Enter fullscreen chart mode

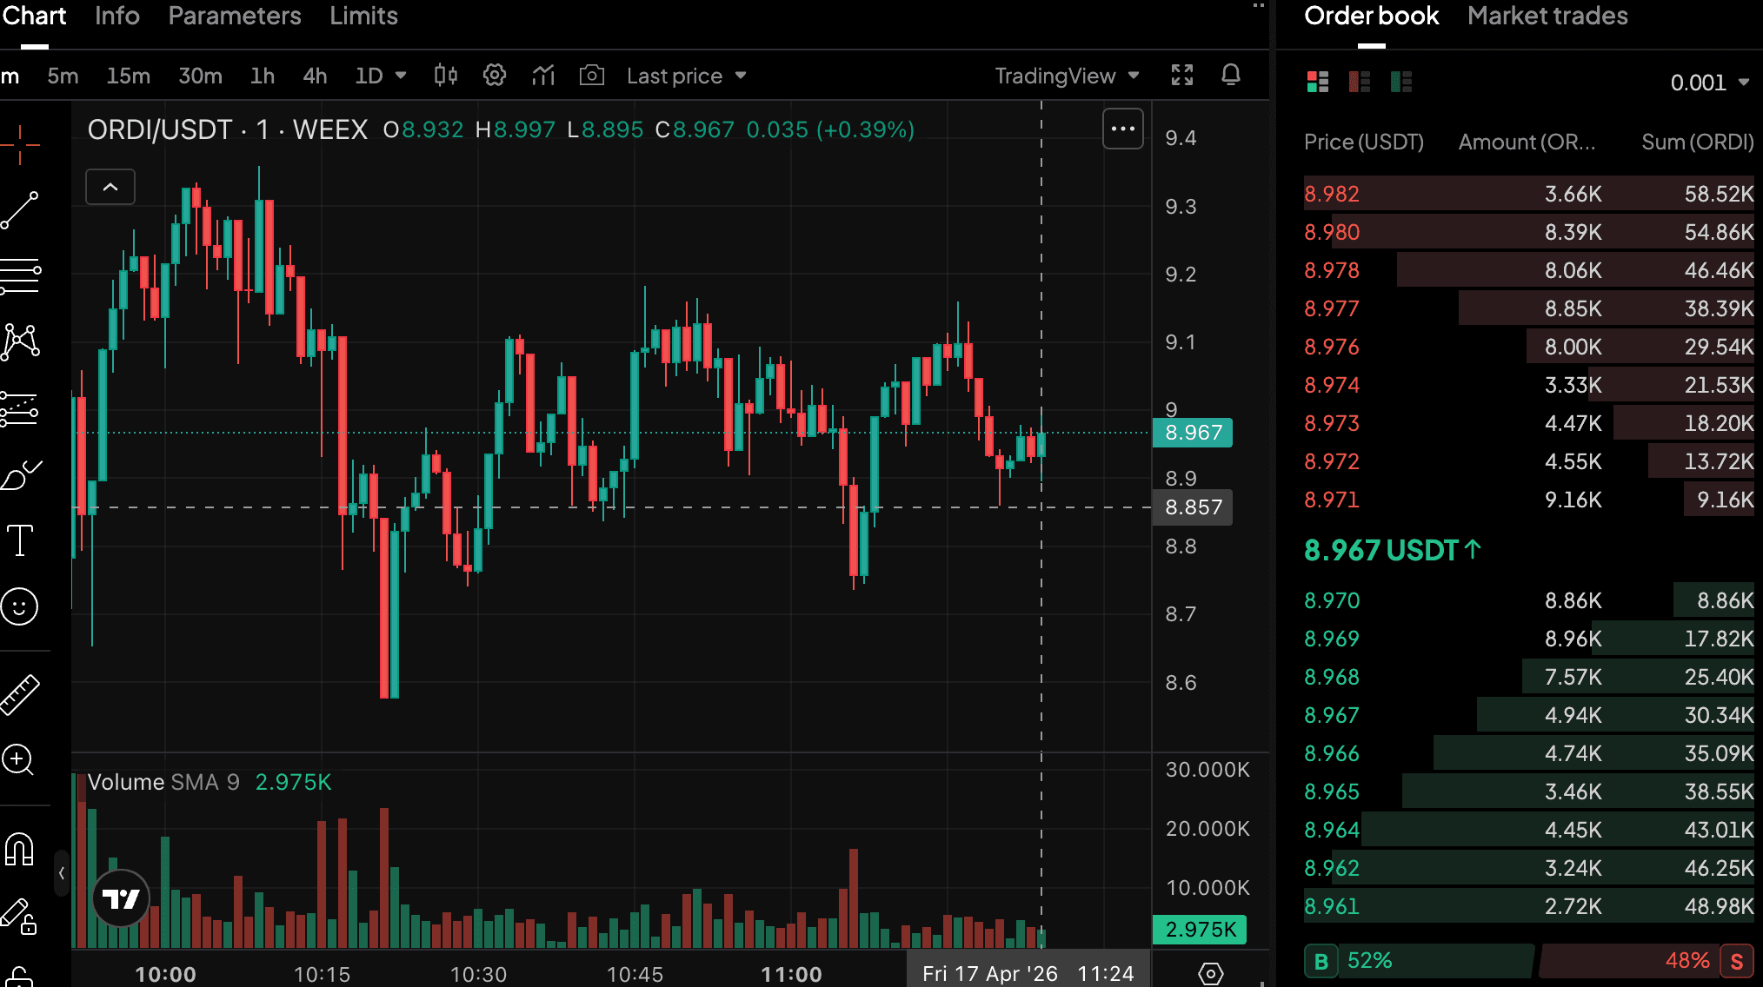[x=1182, y=76]
